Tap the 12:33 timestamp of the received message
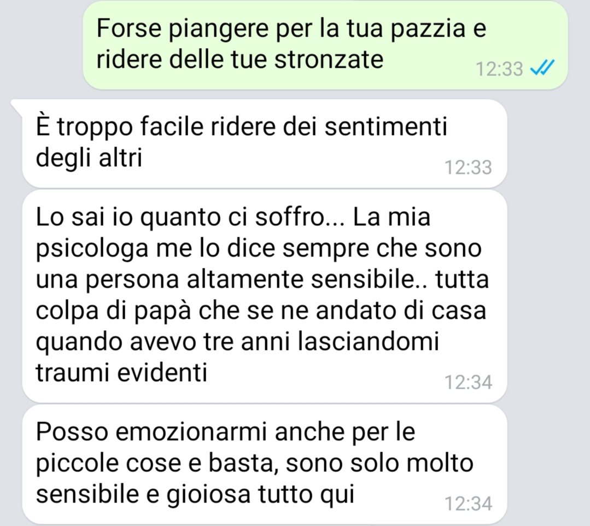The width and height of the screenshot is (590, 526). pos(468,167)
